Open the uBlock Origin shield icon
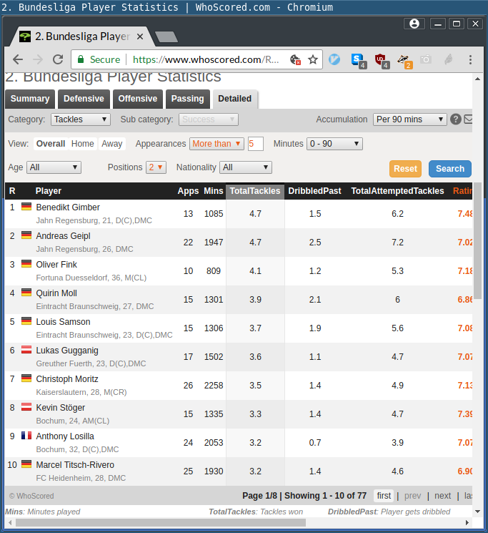Viewport: 488px width, 533px height. (x=382, y=61)
